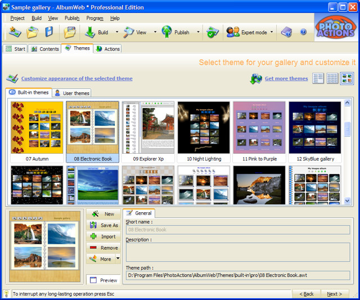This screenshot has width=360, height=300.
Task: Select the 08 Electronic Book theme thumbnail
Action: (92, 132)
